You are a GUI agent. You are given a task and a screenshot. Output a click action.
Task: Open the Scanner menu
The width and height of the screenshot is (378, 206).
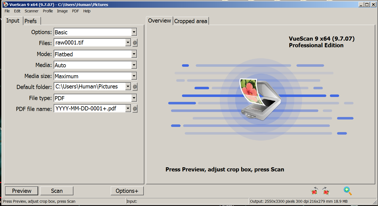32,11
